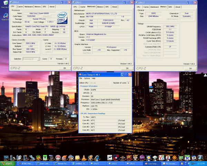Click the DRAM Frequency value 356.2 MHz
This screenshot has height=166, width=207.
tap(170, 27)
